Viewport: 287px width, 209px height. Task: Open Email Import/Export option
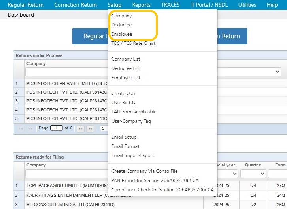(x=132, y=155)
